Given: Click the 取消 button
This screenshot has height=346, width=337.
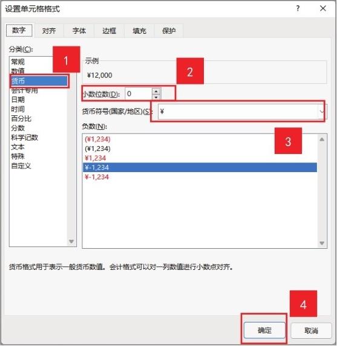Looking at the screenshot, I should pyautogui.click(x=311, y=330).
